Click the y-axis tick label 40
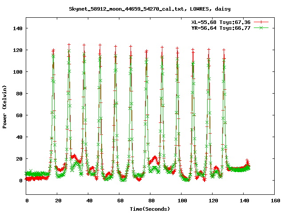The image size is (284, 213). (19, 137)
